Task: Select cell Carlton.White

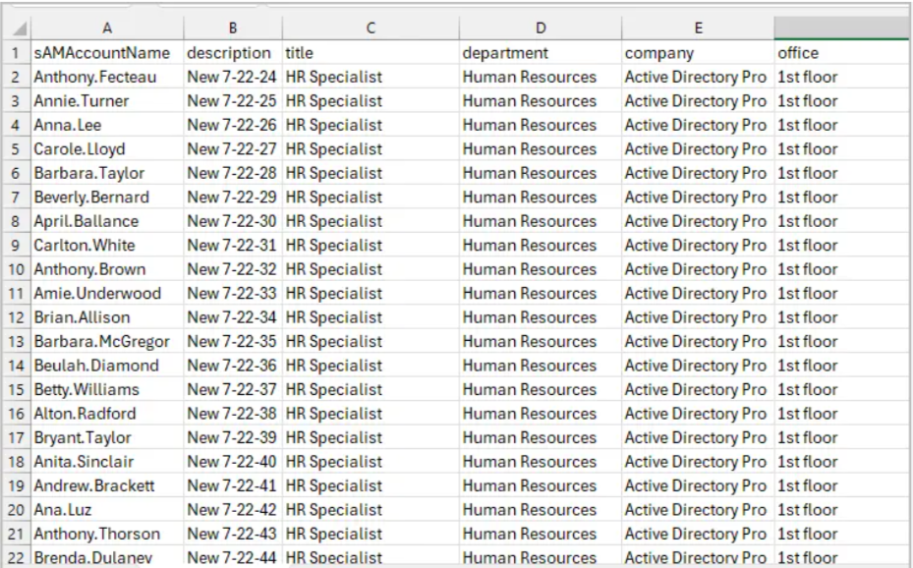Action: (107, 246)
